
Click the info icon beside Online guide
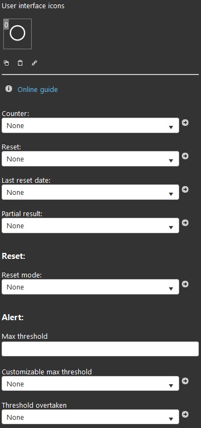click(9, 89)
